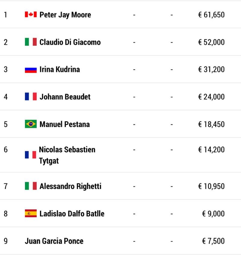Click the Spanish flag next to Ladislao Dalfo Batlle
The height and width of the screenshot is (256, 241).
(31, 213)
